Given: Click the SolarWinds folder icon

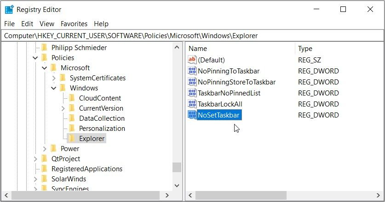Looking at the screenshot, I should [44, 179].
